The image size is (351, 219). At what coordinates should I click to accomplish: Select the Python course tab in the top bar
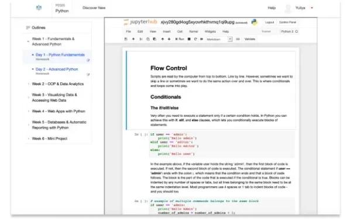point(62,8)
